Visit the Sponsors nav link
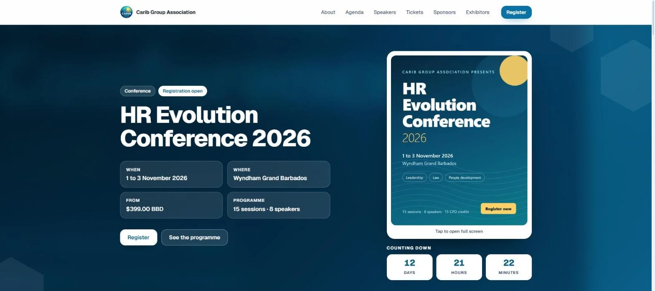The image size is (655, 291). coord(444,12)
